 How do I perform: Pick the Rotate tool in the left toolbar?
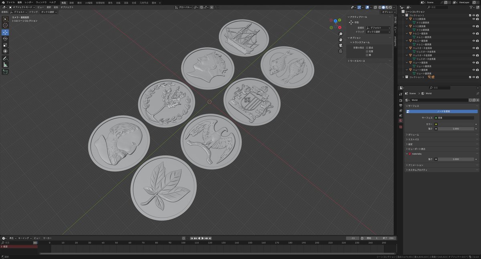(6, 38)
